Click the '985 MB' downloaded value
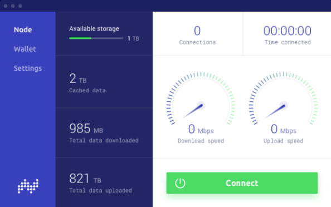This screenshot has width=331, height=207. click(86, 129)
